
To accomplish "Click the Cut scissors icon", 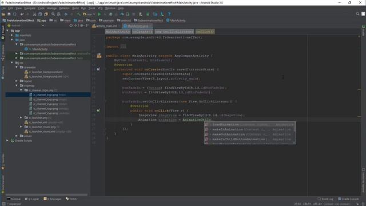I will 34,14.
